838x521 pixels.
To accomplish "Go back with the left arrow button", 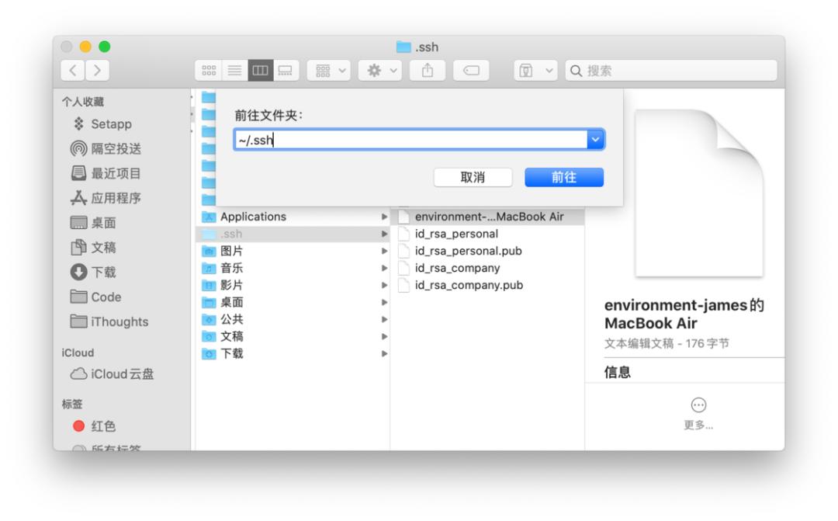I will (73, 71).
